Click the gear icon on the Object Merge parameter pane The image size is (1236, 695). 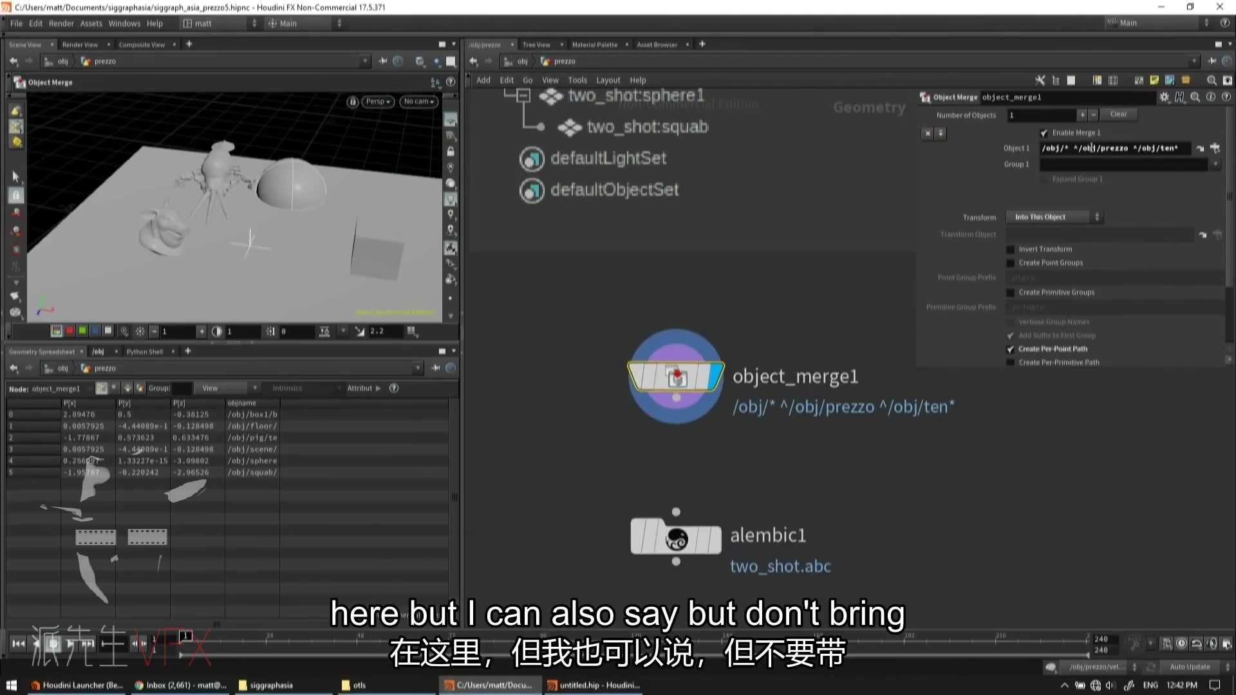click(1164, 97)
